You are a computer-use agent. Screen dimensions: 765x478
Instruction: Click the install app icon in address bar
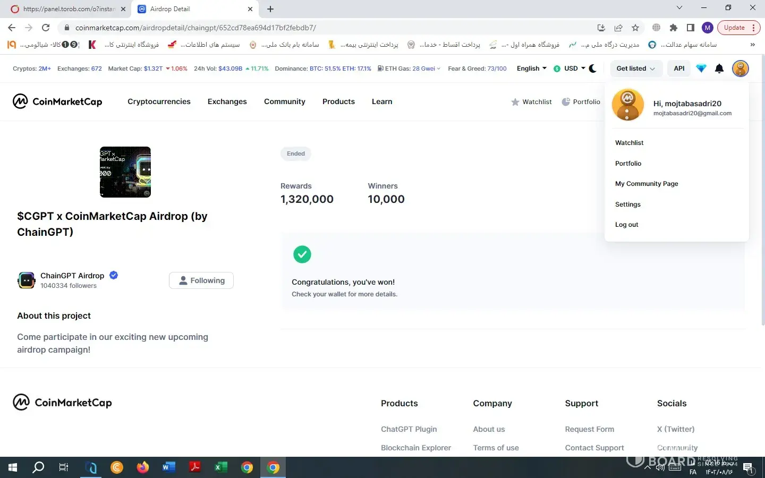(601, 28)
